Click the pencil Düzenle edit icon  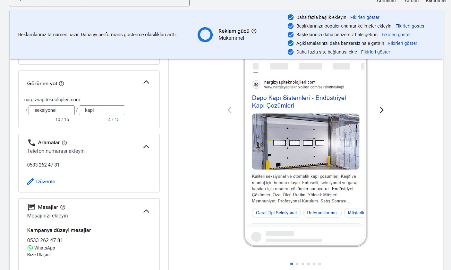(x=30, y=182)
